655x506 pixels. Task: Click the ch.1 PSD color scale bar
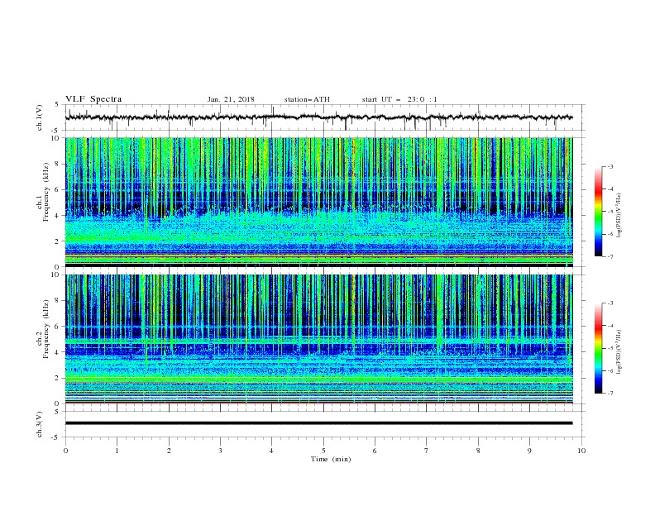coord(598,212)
